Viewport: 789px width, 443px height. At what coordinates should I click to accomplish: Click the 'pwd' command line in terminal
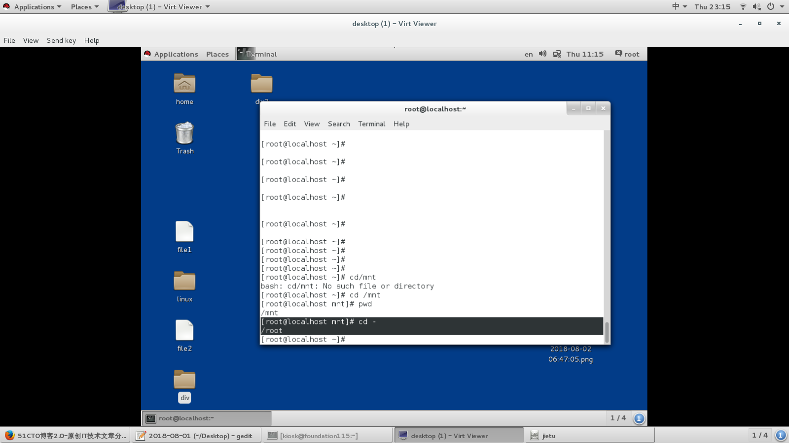[316, 304]
